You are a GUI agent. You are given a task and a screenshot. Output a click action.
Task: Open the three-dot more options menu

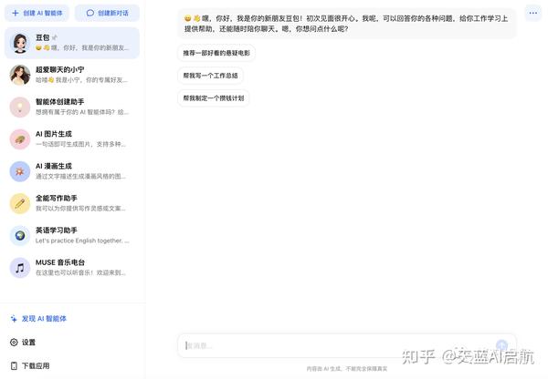click(x=533, y=13)
